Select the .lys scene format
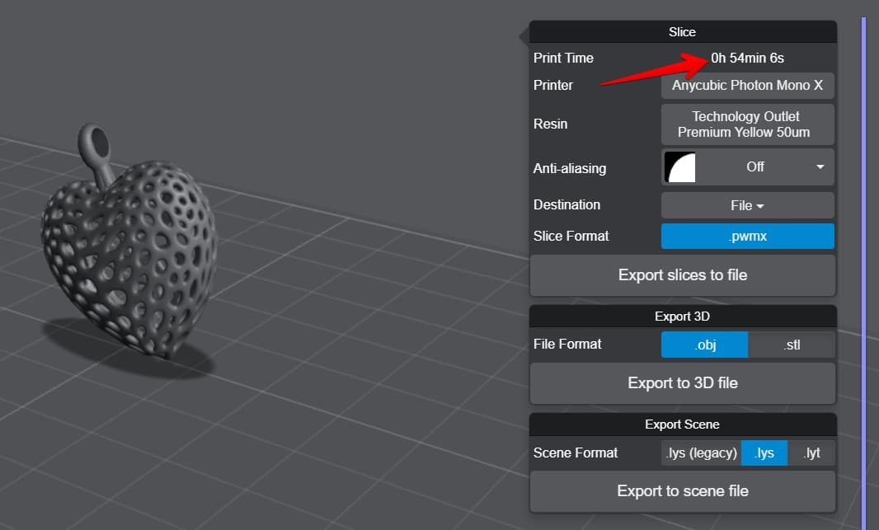Screen dimensions: 879x530 point(764,453)
